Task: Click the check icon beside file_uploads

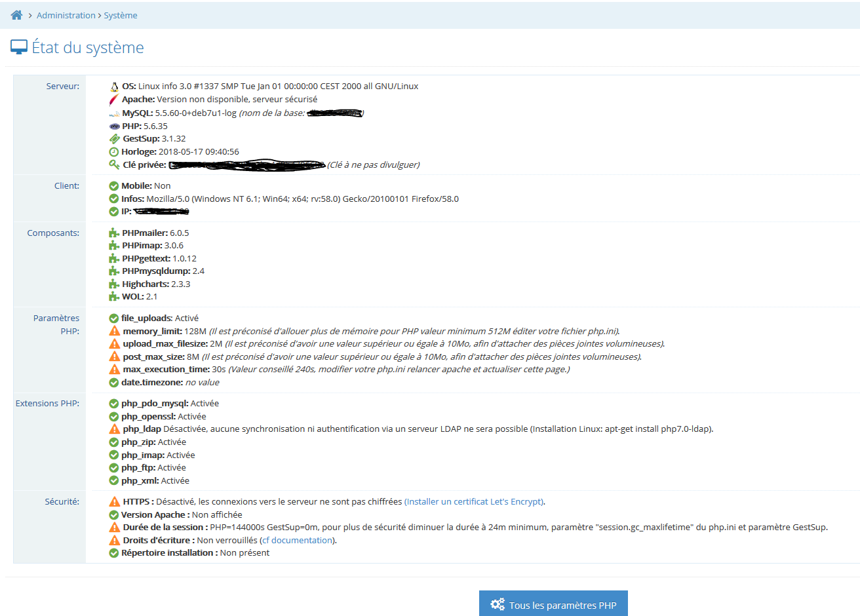Action: pyautogui.click(x=113, y=318)
